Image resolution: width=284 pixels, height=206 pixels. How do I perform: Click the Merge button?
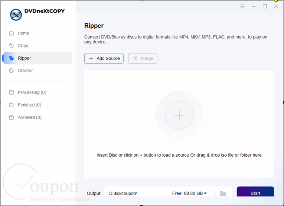coord(143,59)
